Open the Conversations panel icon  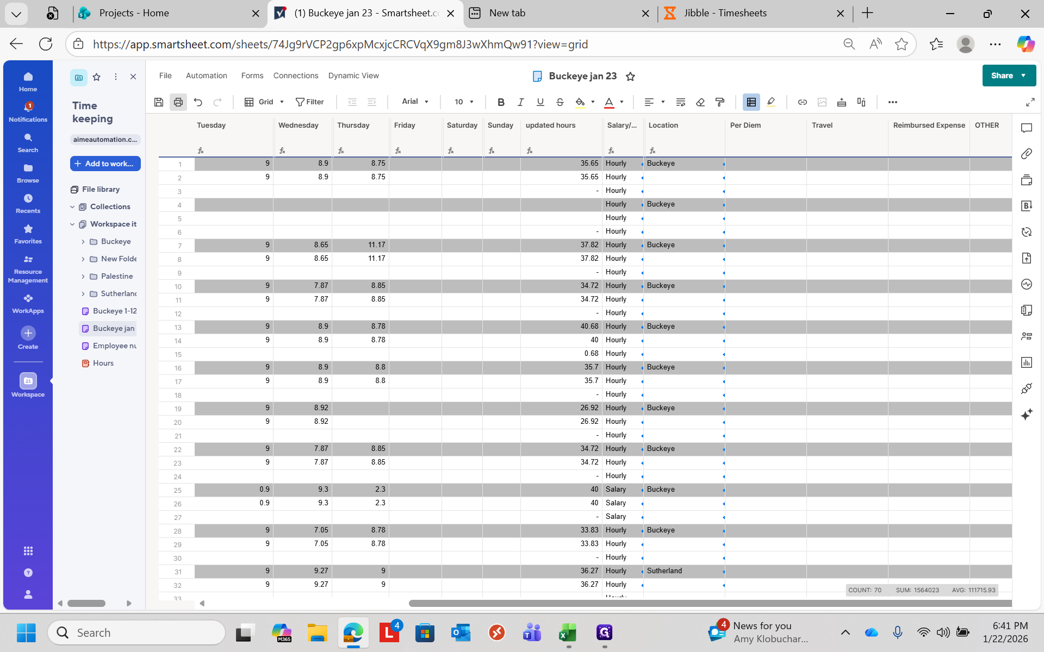point(1027,128)
